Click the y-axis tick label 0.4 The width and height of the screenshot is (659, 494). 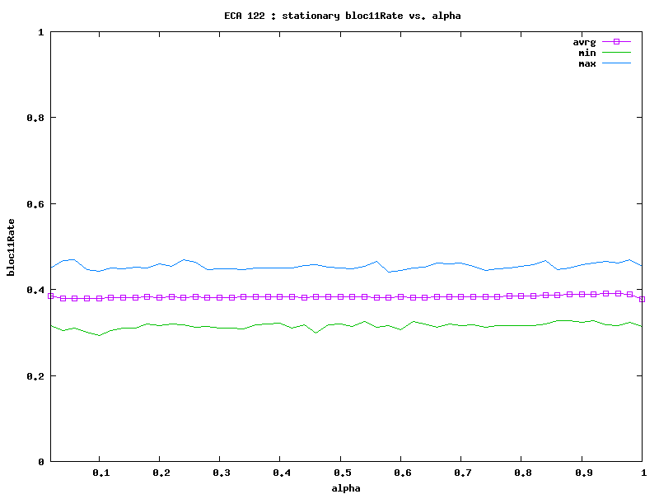coord(36,290)
